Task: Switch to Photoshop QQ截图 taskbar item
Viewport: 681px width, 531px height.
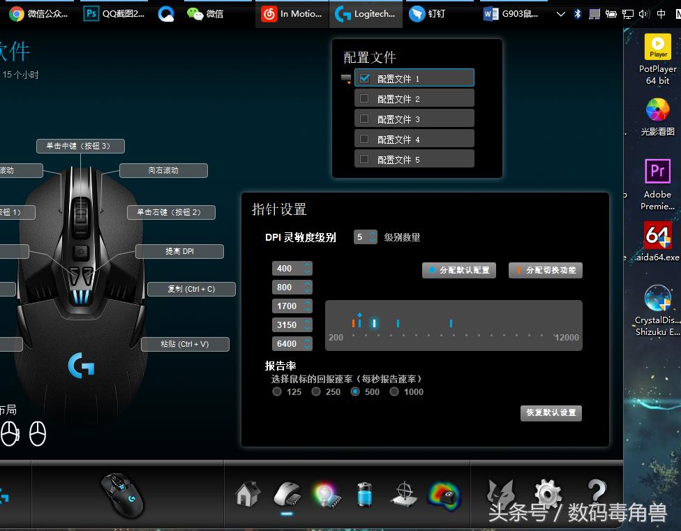Action: coord(114,14)
